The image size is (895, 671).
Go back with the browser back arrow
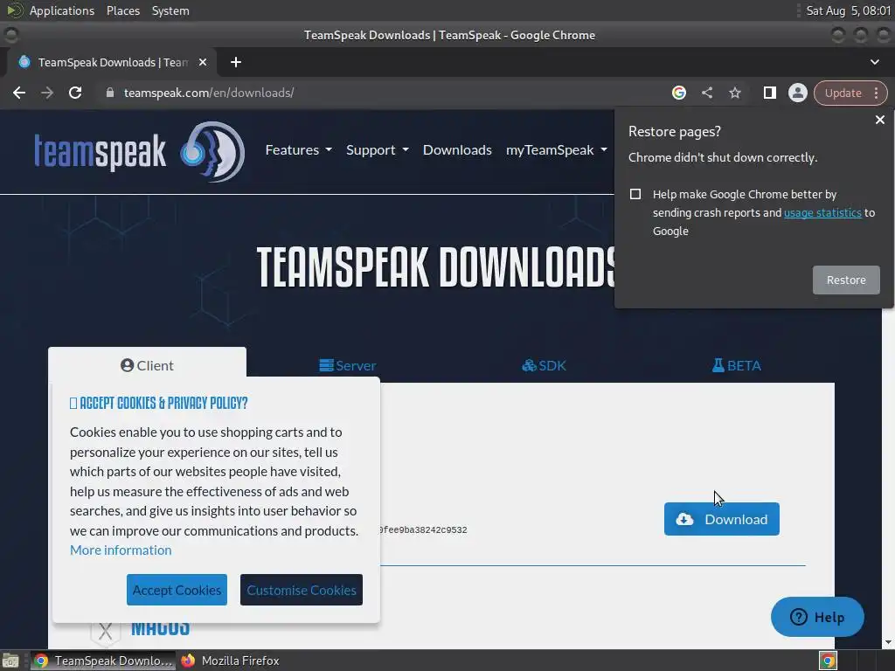click(19, 93)
